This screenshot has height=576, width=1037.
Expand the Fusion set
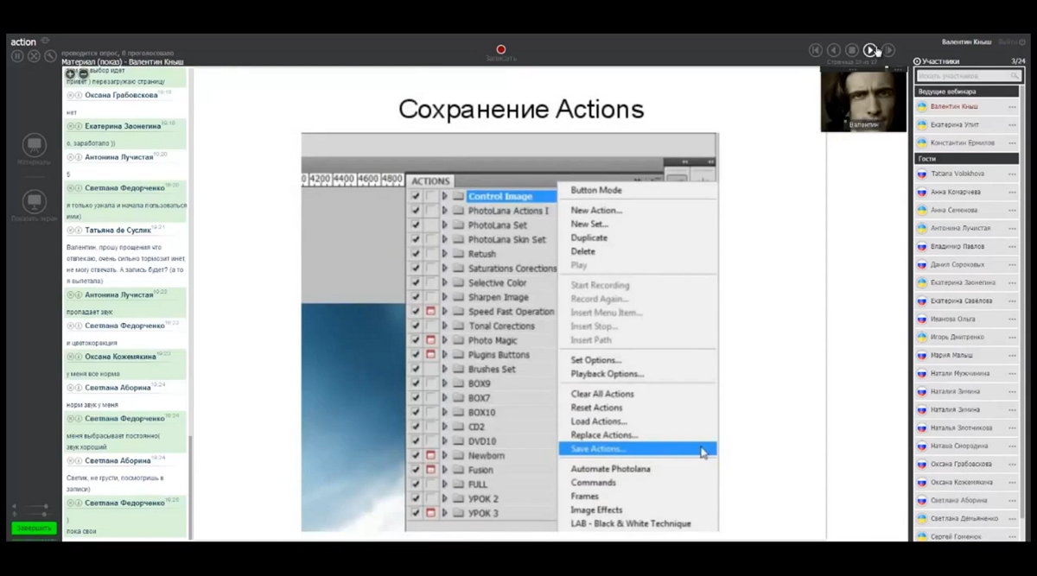[445, 470]
